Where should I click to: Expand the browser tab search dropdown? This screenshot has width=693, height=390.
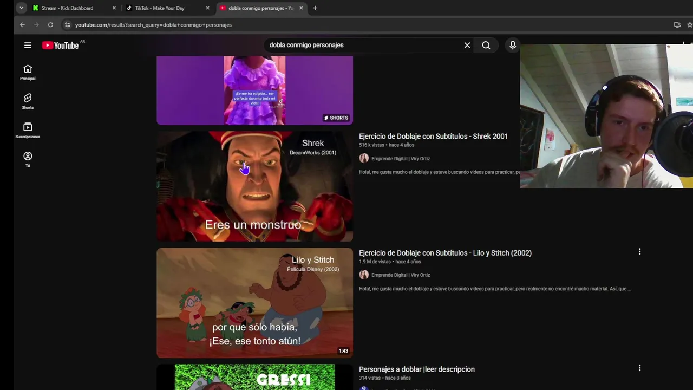21,8
